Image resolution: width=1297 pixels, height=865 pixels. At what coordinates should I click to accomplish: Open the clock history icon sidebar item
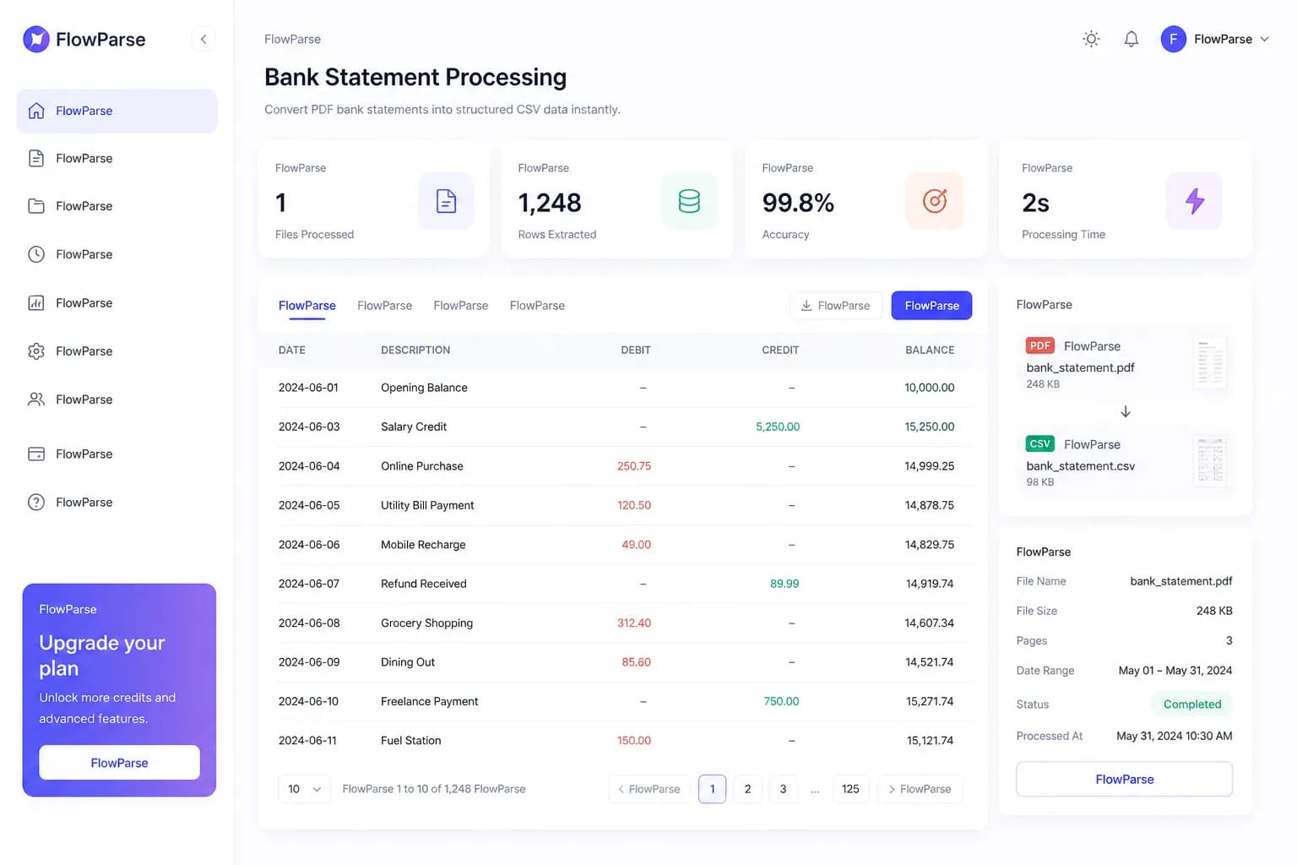[x=36, y=254]
